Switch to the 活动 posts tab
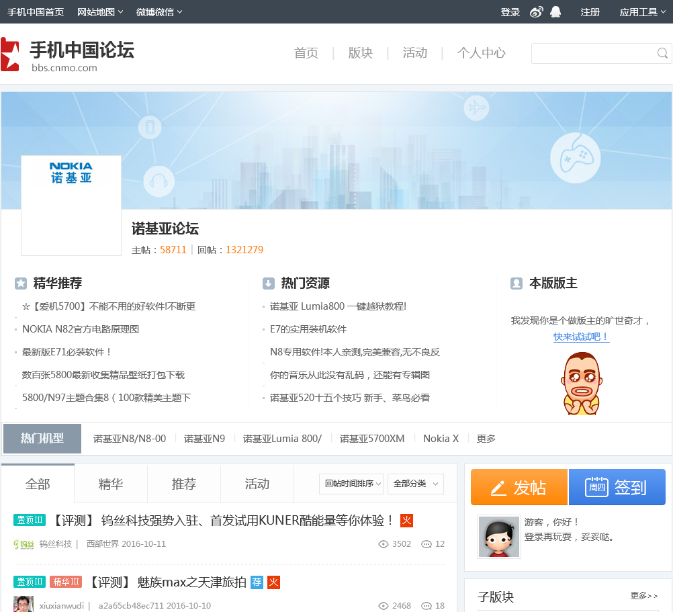This screenshot has height=612, width=673. tap(257, 484)
